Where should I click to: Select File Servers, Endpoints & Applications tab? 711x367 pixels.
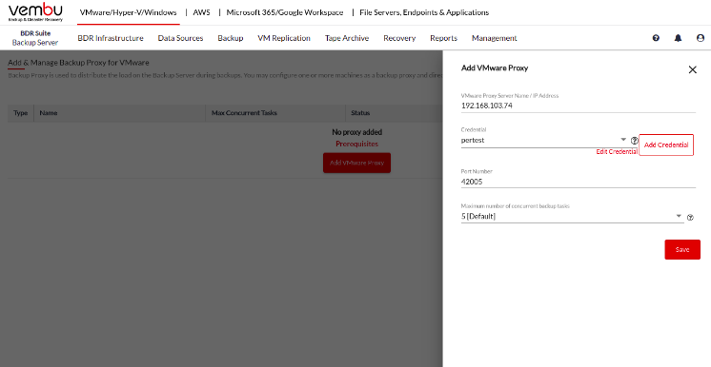[x=424, y=12]
